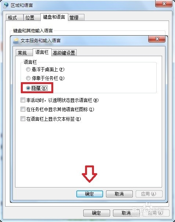Open the 位置 tab
175x222 pixels.
32,18
